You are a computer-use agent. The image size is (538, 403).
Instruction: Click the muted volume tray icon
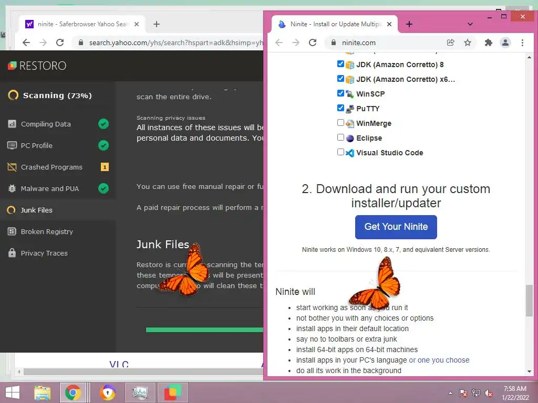coord(489,393)
